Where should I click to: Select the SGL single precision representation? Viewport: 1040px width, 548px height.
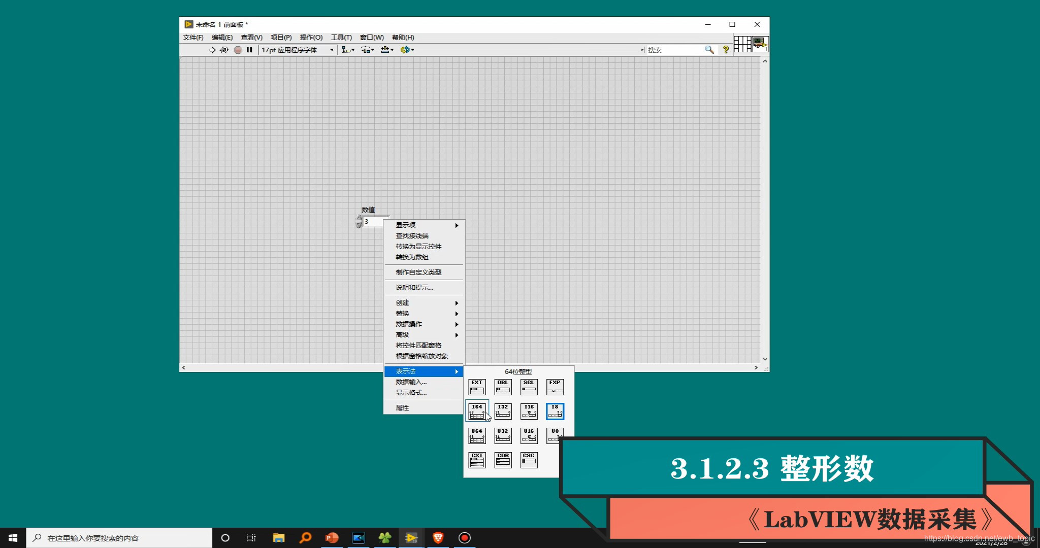pyautogui.click(x=529, y=387)
